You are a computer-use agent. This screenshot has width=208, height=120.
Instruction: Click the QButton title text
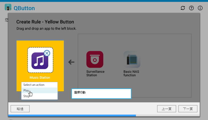[x=24, y=8]
